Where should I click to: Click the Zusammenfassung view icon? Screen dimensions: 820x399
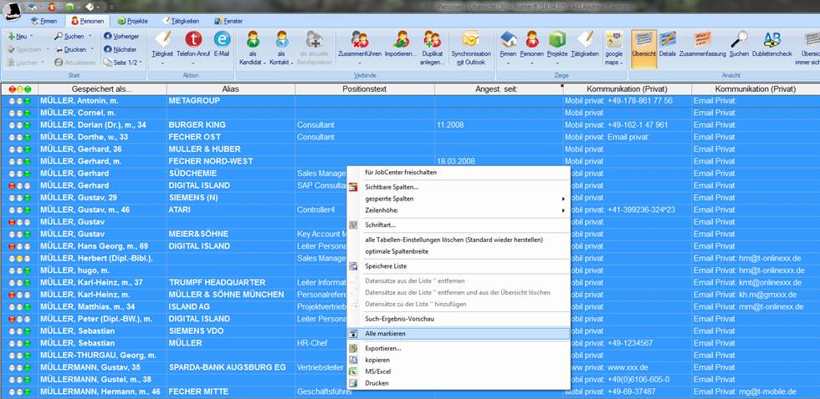coord(702,43)
